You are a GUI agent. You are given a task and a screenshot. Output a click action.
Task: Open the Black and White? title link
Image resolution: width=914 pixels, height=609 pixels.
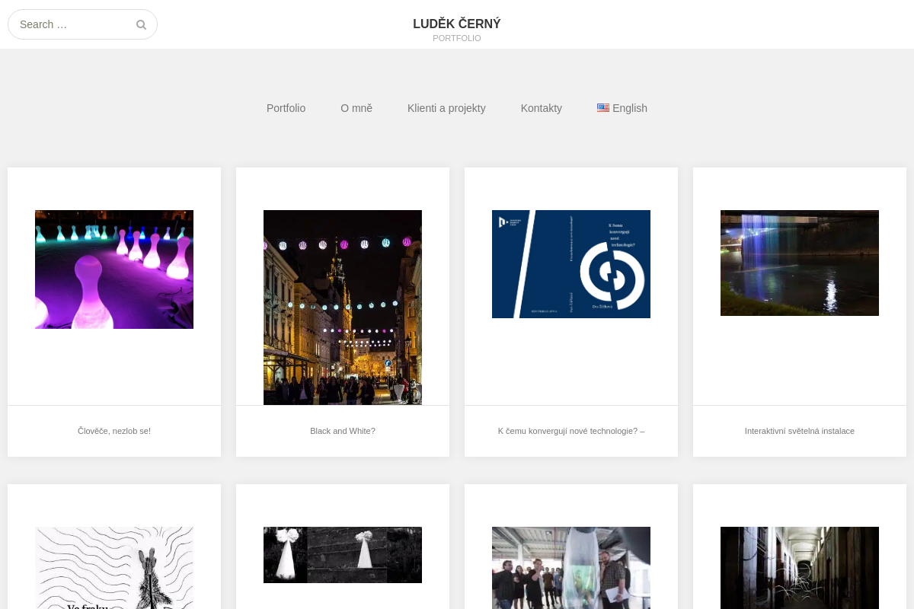[x=343, y=431]
